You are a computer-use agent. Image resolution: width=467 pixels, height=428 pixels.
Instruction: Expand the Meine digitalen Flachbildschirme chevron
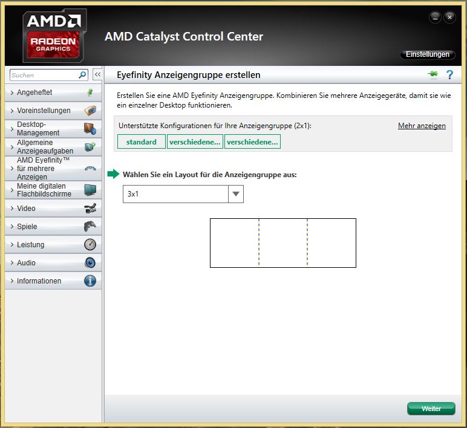[x=12, y=190]
